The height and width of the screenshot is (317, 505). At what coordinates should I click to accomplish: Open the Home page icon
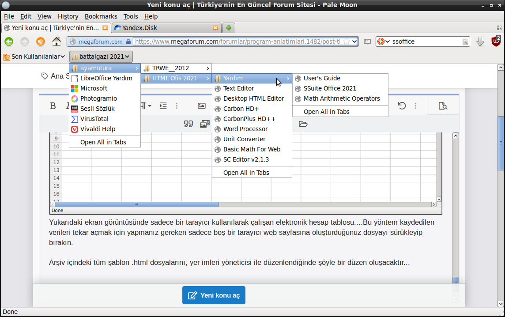coord(57,42)
